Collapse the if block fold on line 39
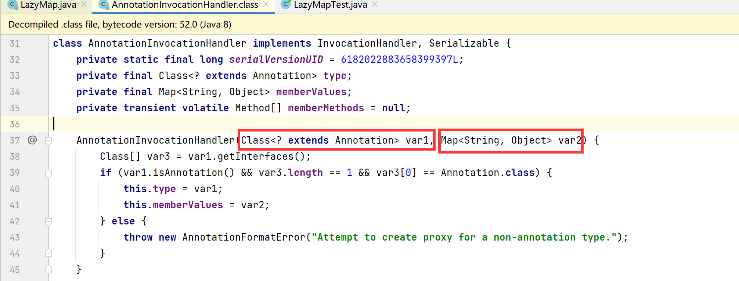 coord(48,173)
